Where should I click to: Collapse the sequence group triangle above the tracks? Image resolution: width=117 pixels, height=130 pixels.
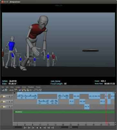(x=14, y=93)
